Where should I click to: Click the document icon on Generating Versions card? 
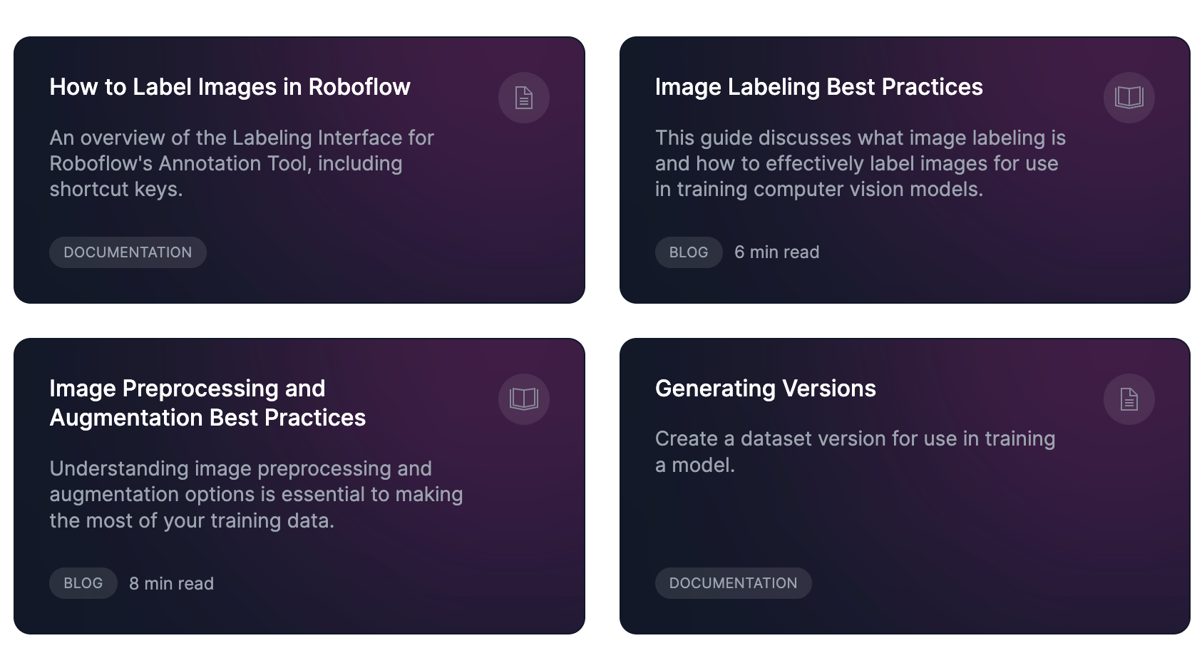pyautogui.click(x=1129, y=399)
